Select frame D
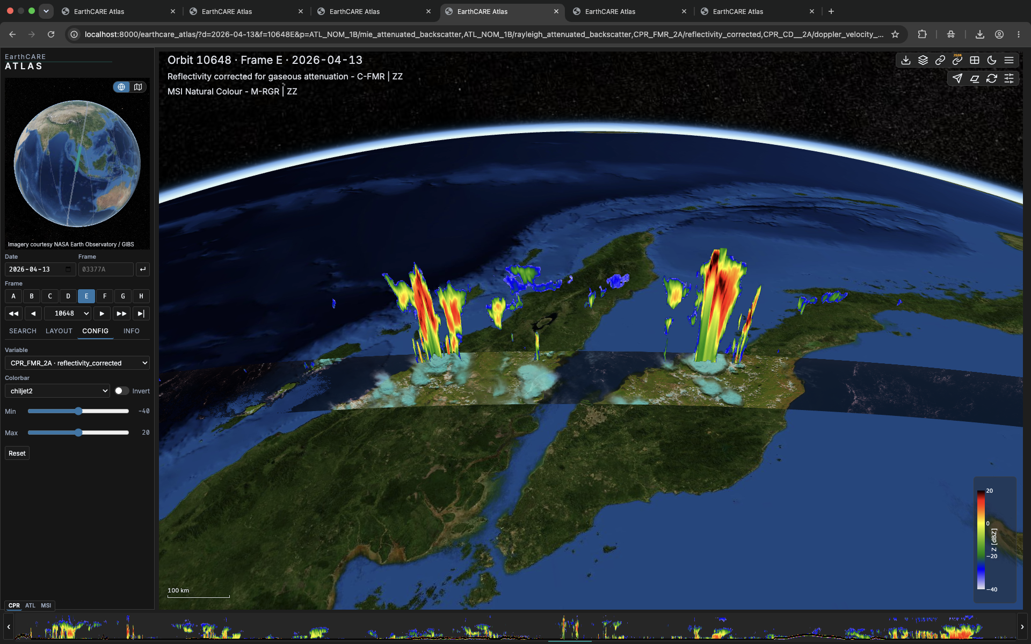 (x=68, y=296)
